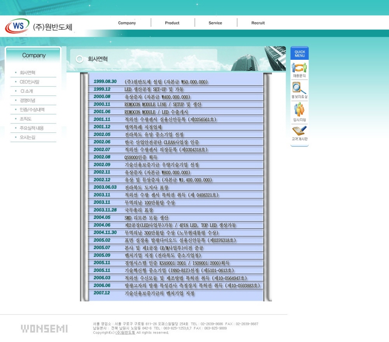Open 조직도 sidebar link
The width and height of the screenshot is (389, 342).
click(26, 119)
